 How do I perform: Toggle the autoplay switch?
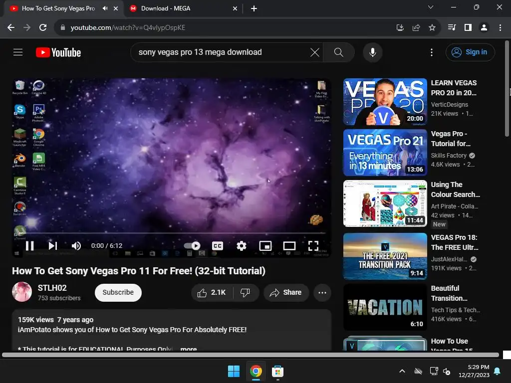[x=192, y=246]
